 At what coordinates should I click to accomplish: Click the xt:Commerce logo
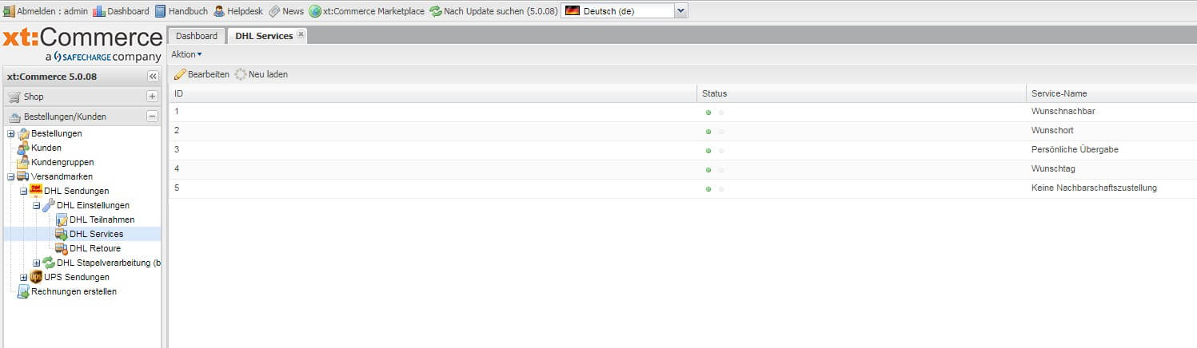82,45
